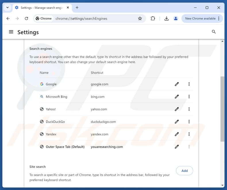
Task: Open more actions for Yahoo!
Action: click(189, 109)
